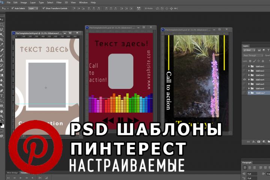
Task: Click the link layers icon
Action: click(x=248, y=142)
